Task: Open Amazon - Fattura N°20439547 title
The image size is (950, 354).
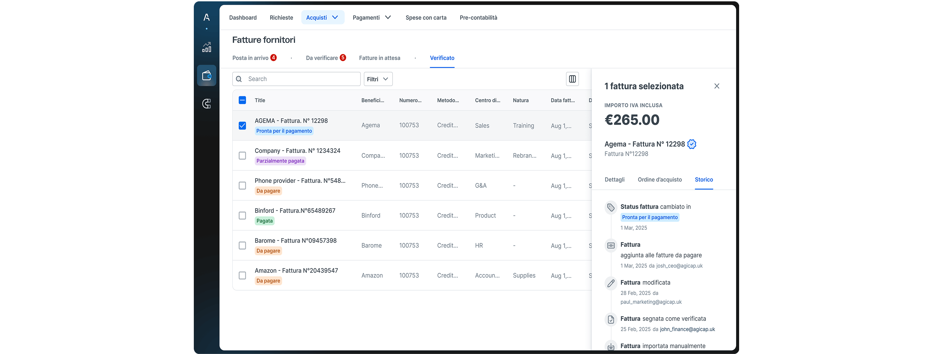Action: (x=297, y=271)
